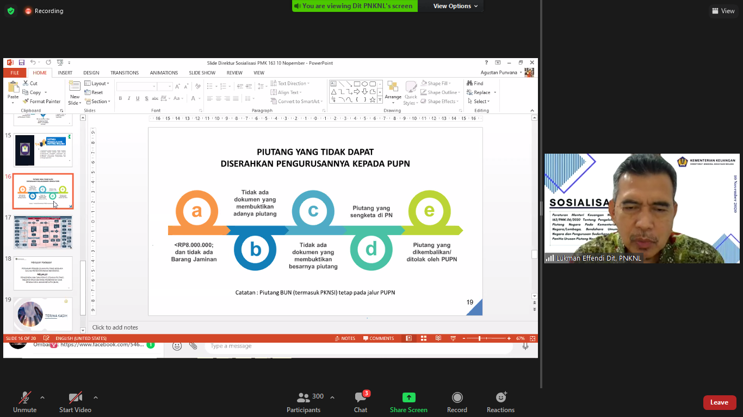743x417 pixels.
Task: Click the PowerPoint zoom slider
Action: coord(479,338)
